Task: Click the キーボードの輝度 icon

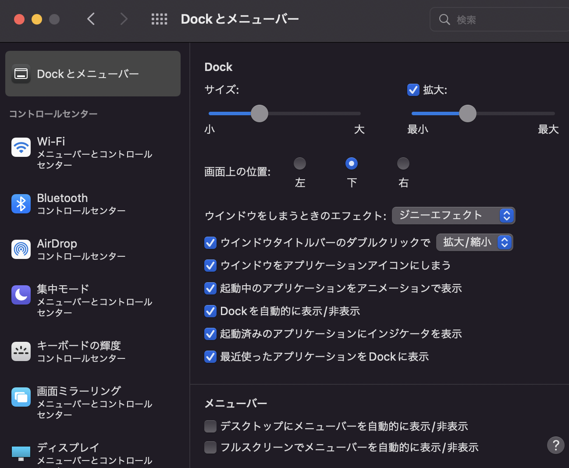Action: (21, 351)
